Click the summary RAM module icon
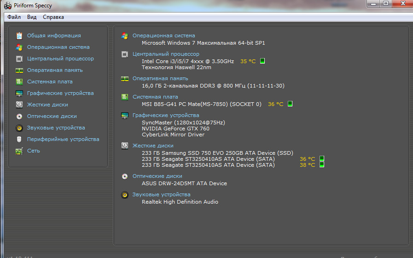The height and width of the screenshot is (258, 413). (x=125, y=79)
